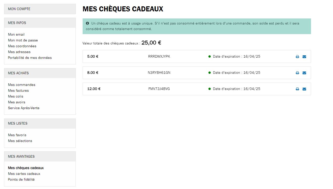Open Points de fidélité
The image size is (333, 189).
(x=21, y=179)
